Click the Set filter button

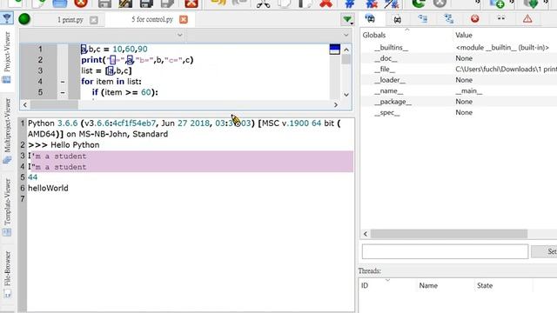tap(544, 251)
